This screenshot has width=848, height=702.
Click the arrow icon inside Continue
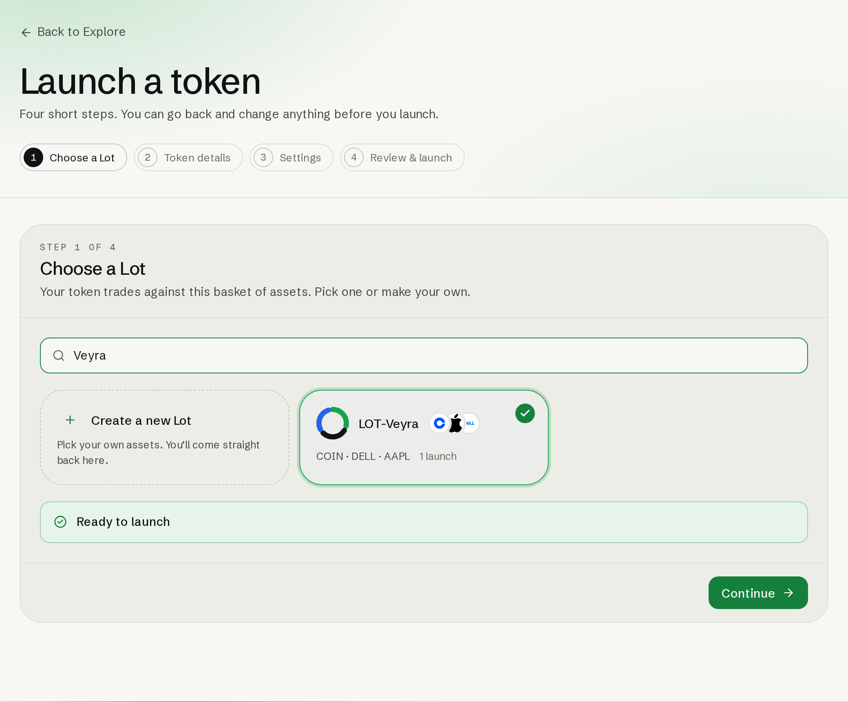coord(789,593)
